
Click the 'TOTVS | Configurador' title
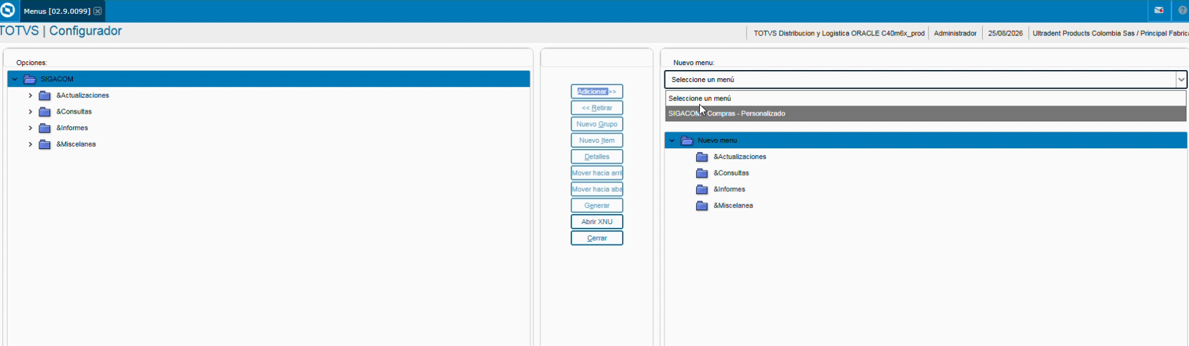pyautogui.click(x=61, y=31)
